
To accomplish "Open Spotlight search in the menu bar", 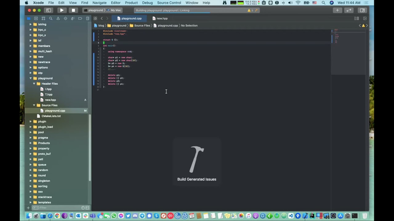I will click(324, 3).
